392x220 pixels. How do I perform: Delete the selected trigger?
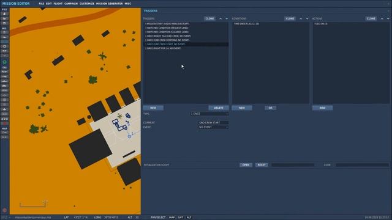tap(219, 108)
